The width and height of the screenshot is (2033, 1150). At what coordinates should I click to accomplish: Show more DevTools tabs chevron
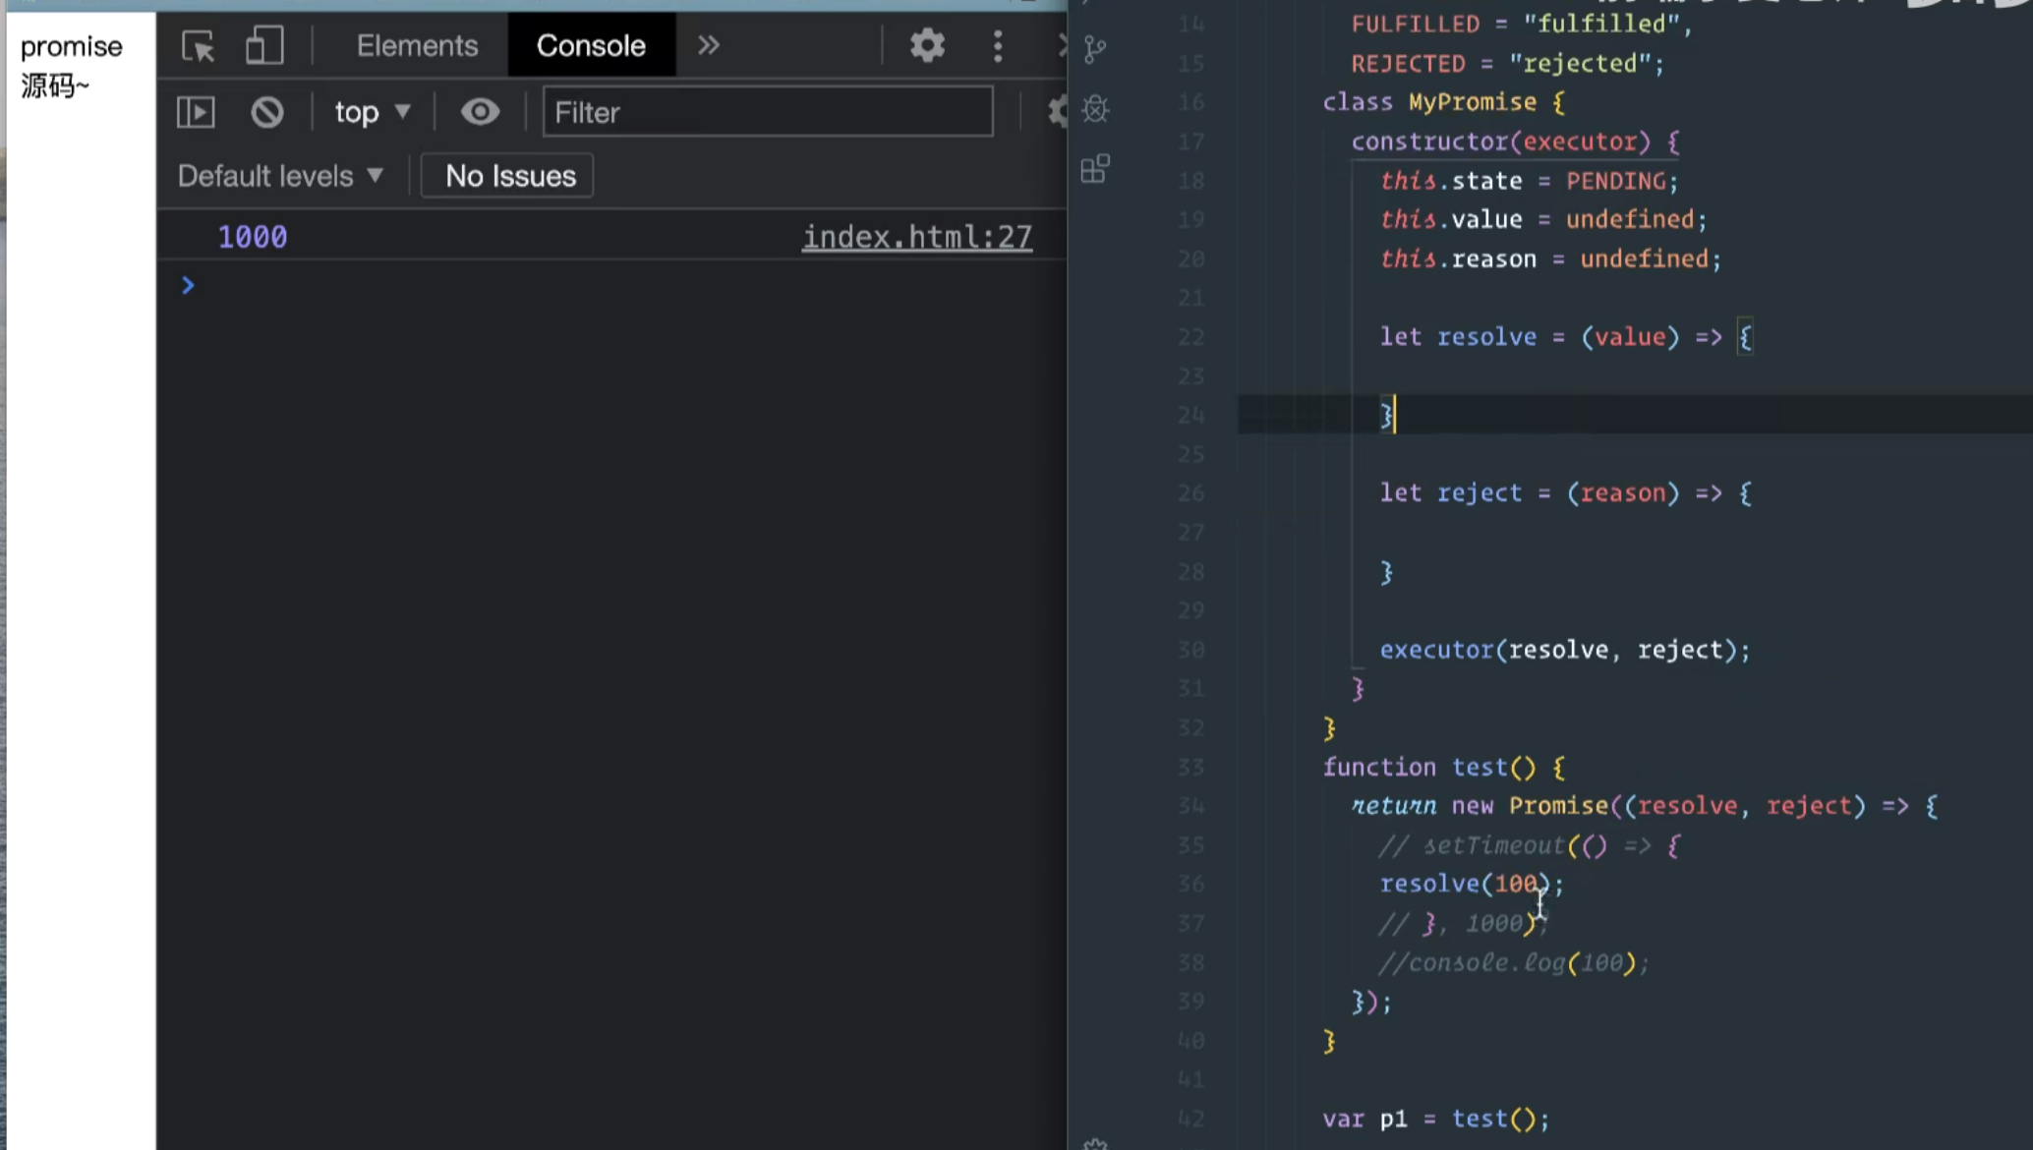(x=708, y=45)
